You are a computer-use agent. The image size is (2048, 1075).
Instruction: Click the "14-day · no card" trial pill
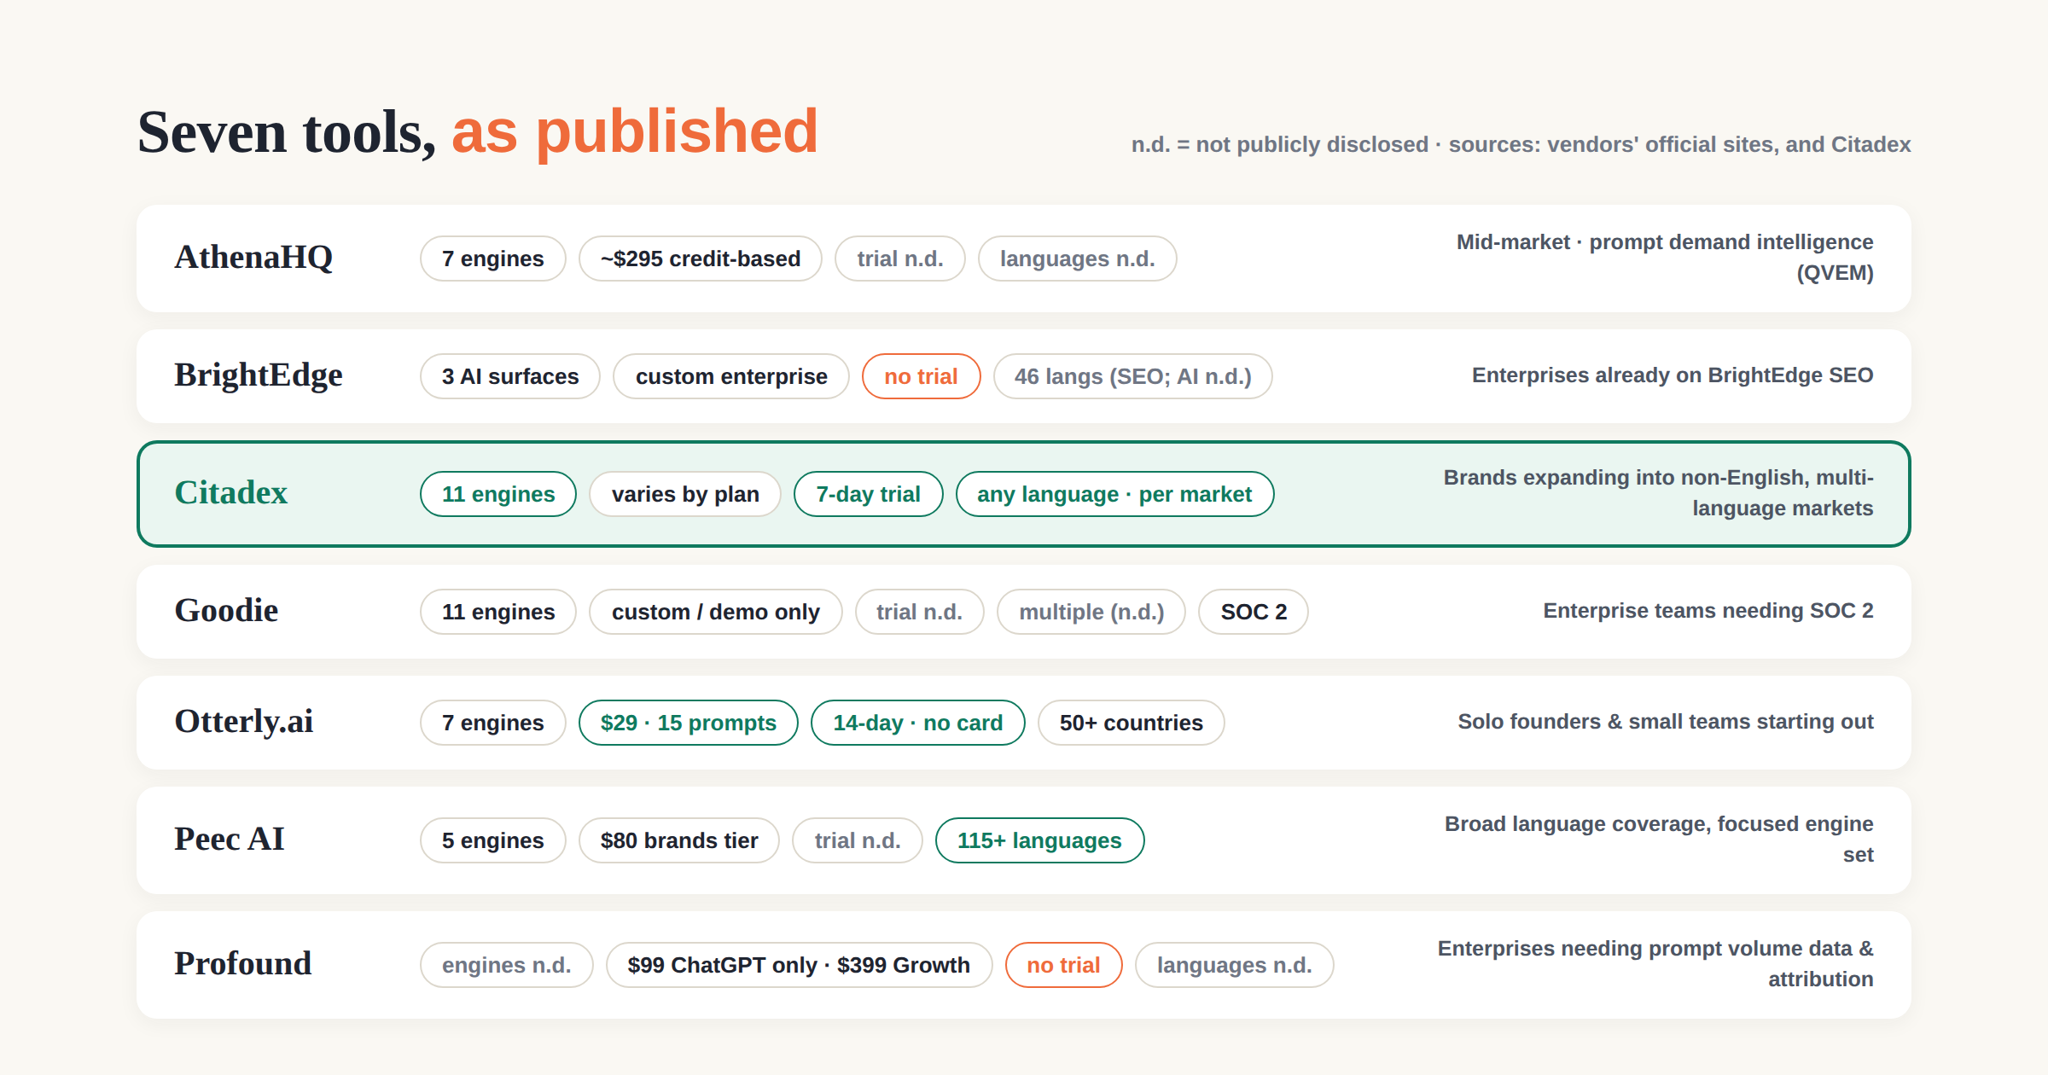point(918,723)
